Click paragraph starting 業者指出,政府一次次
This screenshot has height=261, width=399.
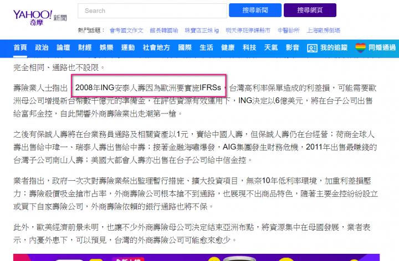(x=195, y=194)
